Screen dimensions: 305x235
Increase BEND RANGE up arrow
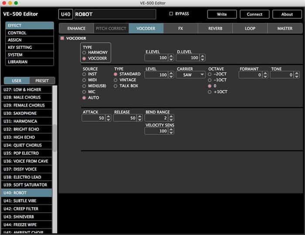click(x=171, y=116)
